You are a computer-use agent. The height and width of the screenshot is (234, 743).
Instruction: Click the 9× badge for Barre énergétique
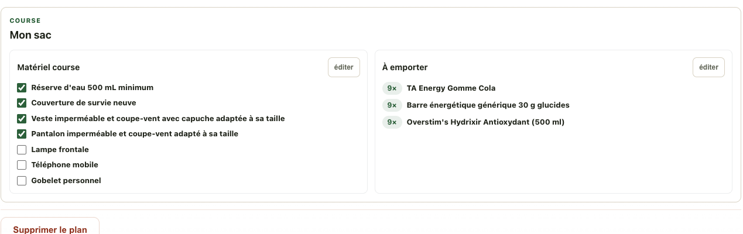pos(392,105)
